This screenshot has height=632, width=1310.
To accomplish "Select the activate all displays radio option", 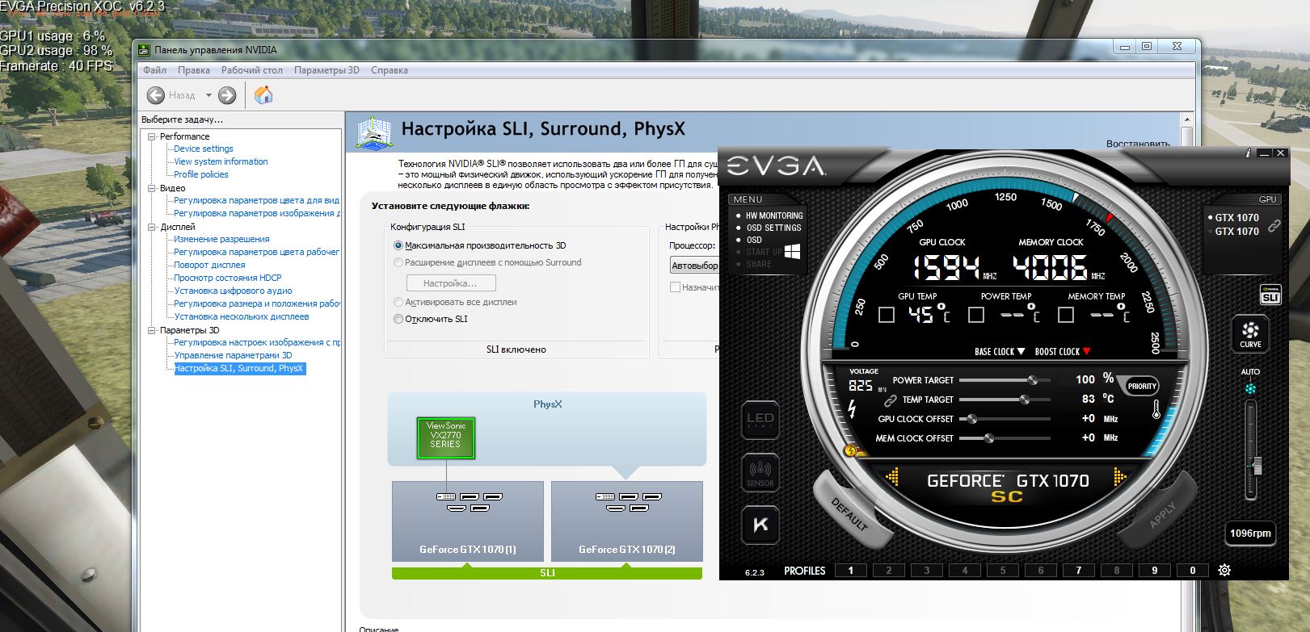I will point(398,302).
